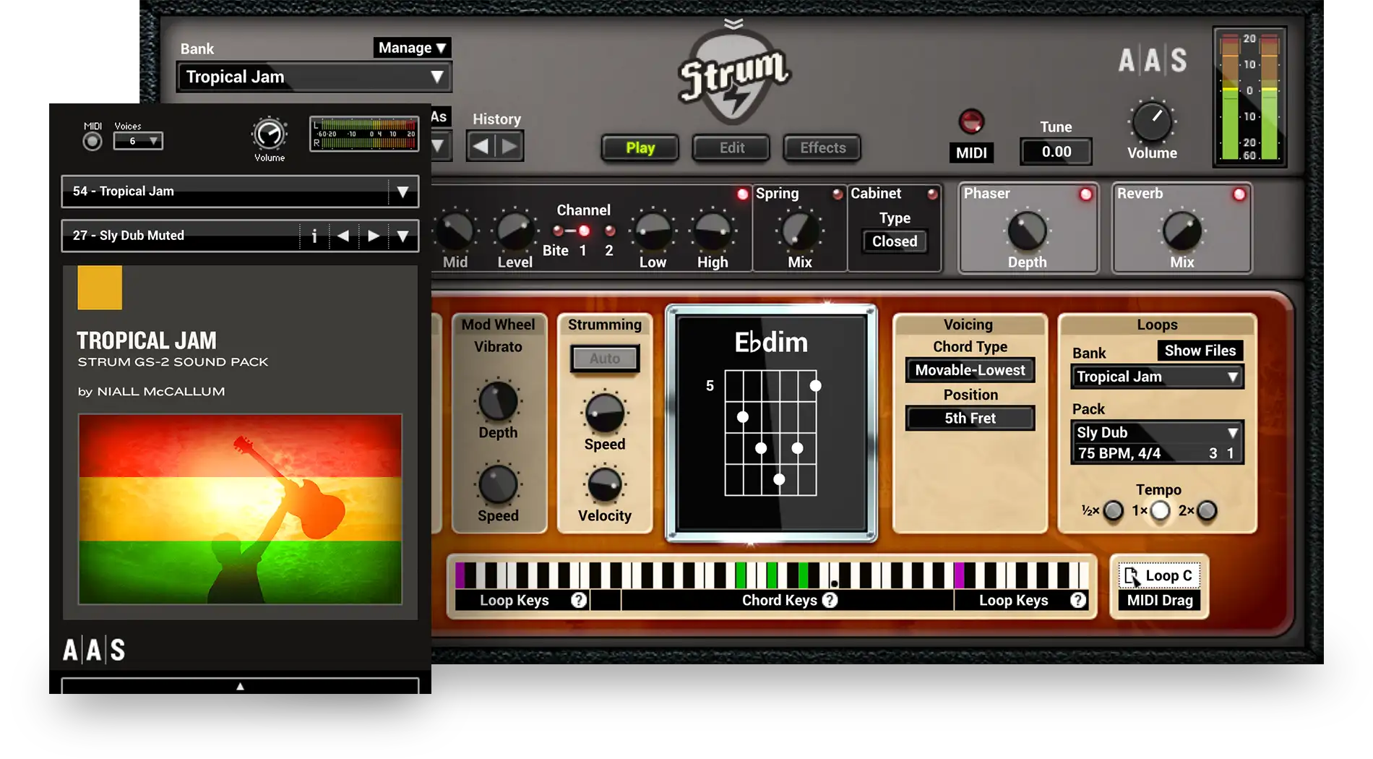Go to previous preset in player
This screenshot has height=759, width=1373.
(x=343, y=236)
